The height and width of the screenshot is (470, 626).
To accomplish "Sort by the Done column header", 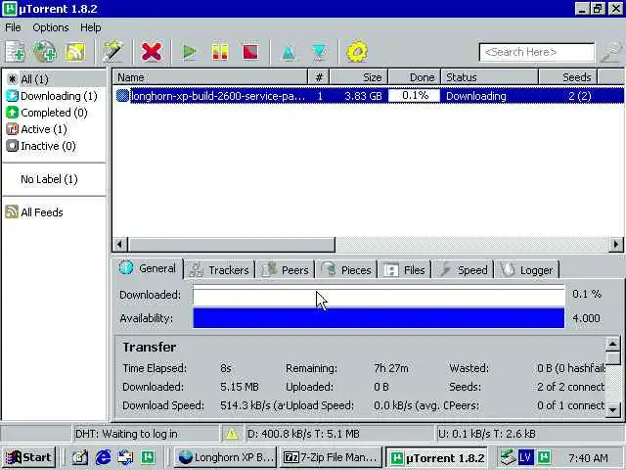I will pos(415,77).
